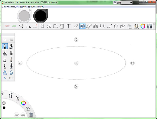Select the Smear cone brush
The height and width of the screenshot is (119, 157).
coord(5,73)
